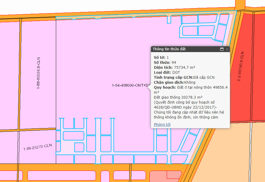
Task: Click the Tình trạng cấp GCN line
Action: pyautogui.click(x=184, y=77)
